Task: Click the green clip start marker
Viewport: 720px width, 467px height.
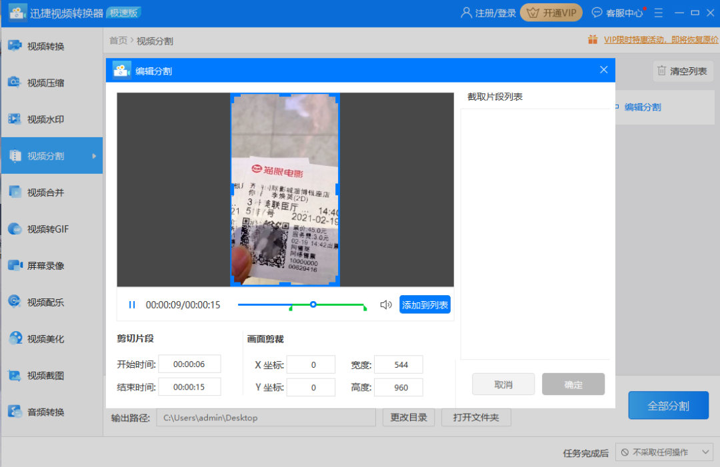Action: click(x=291, y=308)
